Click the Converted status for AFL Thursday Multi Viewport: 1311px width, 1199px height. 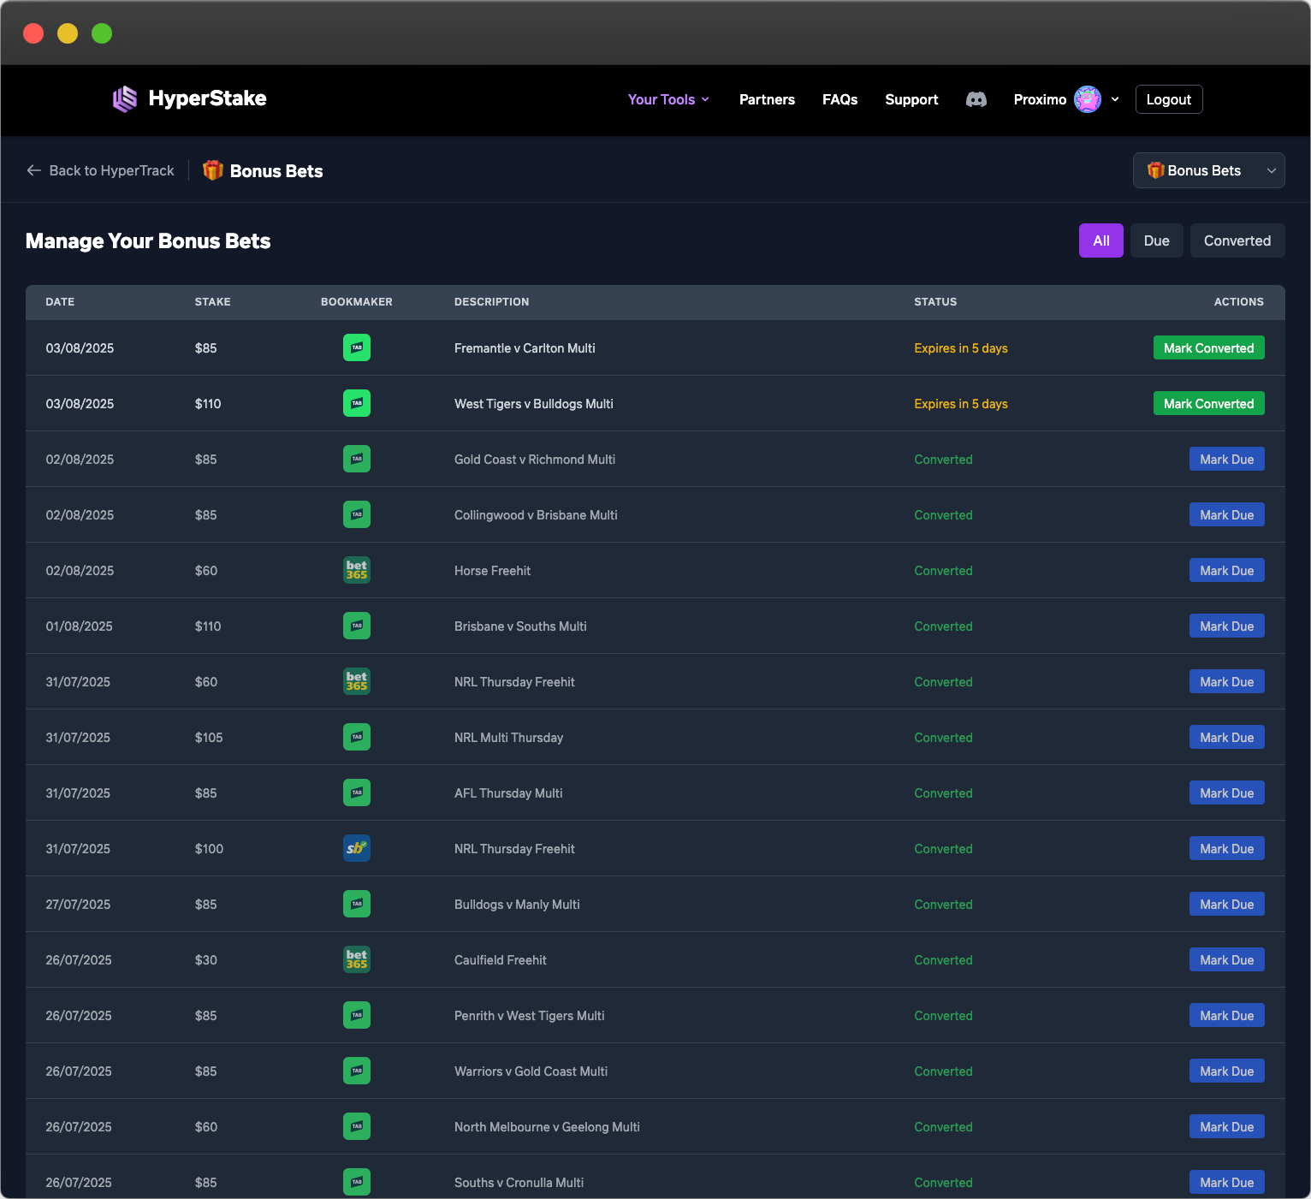(943, 793)
